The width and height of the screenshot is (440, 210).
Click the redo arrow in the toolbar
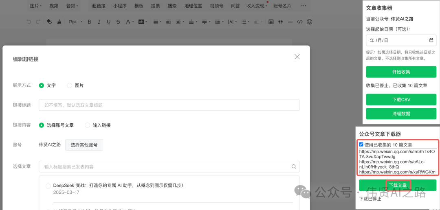coord(38,22)
